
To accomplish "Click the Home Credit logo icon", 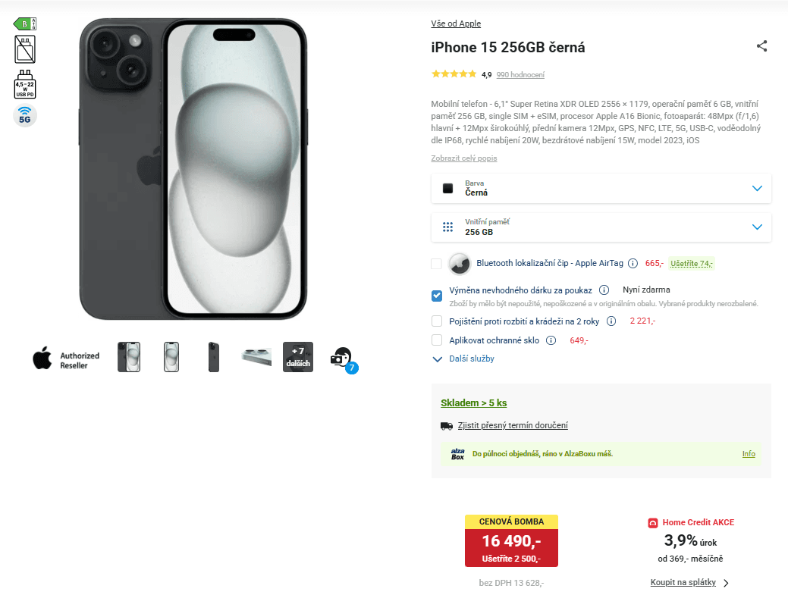I will [652, 522].
